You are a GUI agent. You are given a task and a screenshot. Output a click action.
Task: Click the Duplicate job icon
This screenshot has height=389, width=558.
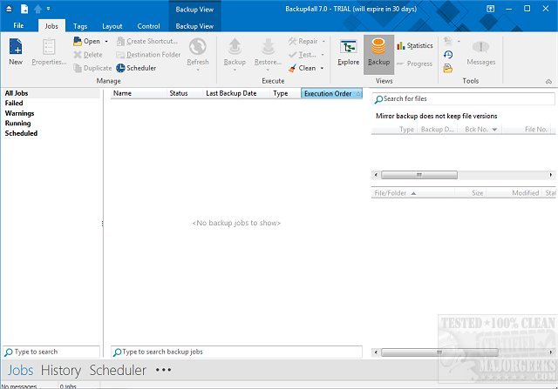[78, 68]
